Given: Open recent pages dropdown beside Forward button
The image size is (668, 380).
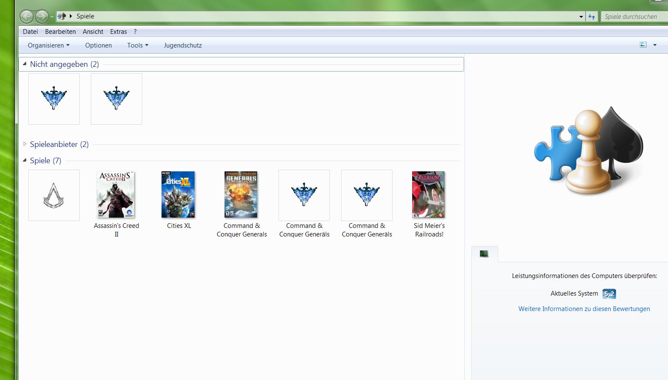Looking at the screenshot, I should pyautogui.click(x=52, y=17).
